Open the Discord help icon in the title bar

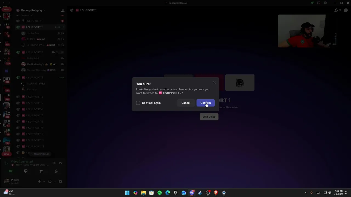tap(325, 3)
